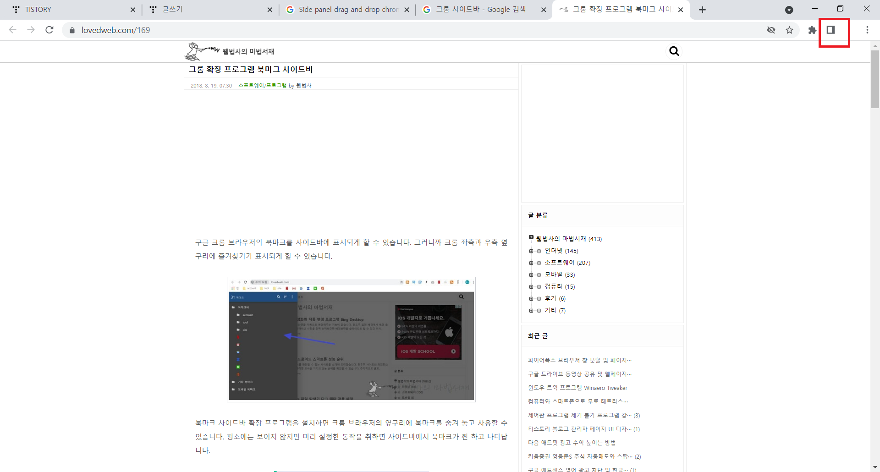Open a new browser tab
The width and height of the screenshot is (880, 472).
(702, 10)
